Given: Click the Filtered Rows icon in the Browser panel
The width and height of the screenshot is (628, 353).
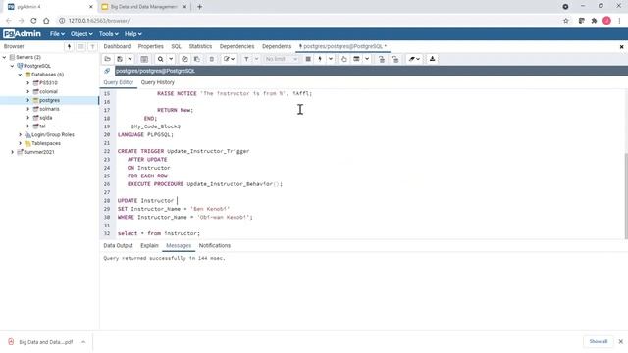Looking at the screenshot, I should click(92, 46).
